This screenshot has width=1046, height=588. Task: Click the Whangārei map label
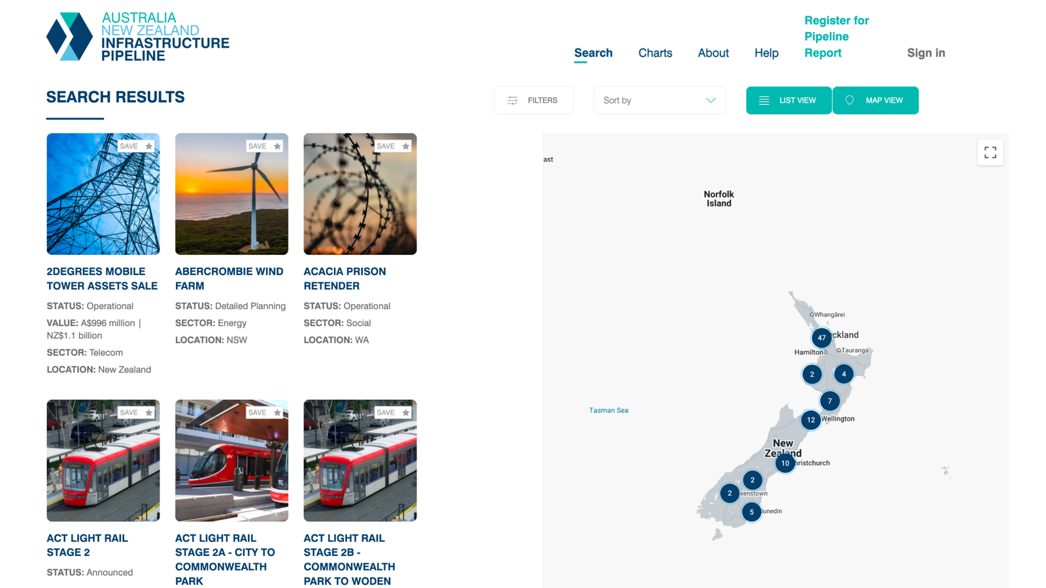pyautogui.click(x=829, y=315)
